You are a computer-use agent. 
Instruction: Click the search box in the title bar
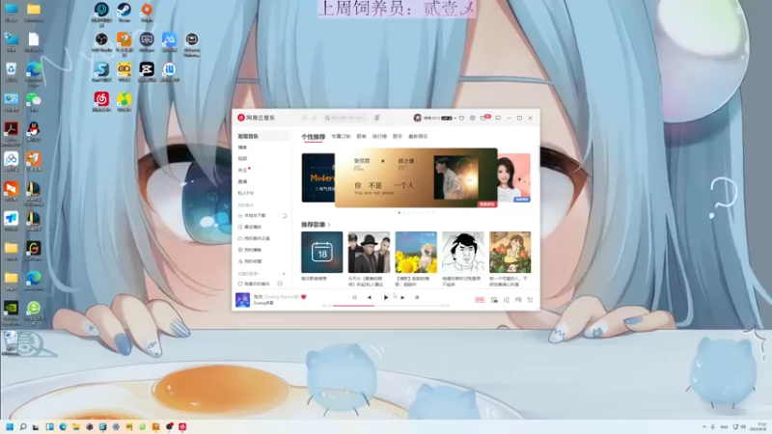coord(345,118)
